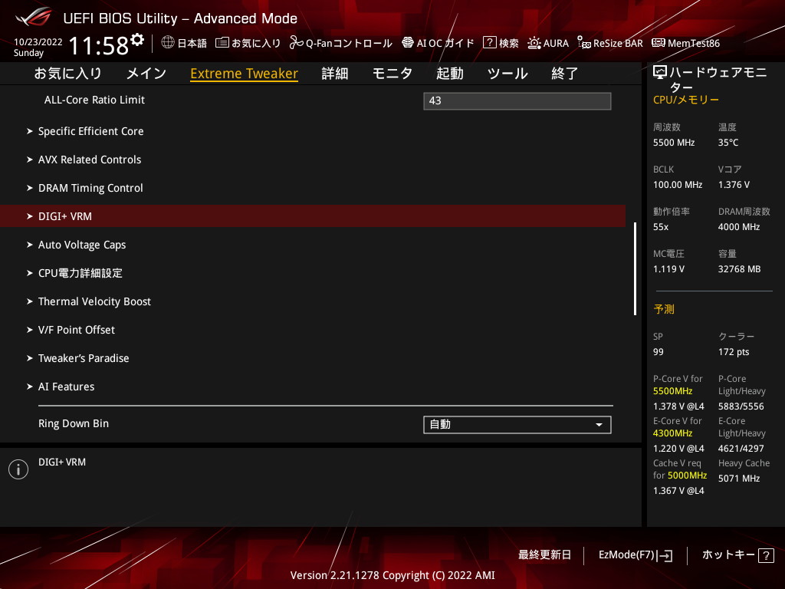Open the 終了 tab

click(565, 74)
